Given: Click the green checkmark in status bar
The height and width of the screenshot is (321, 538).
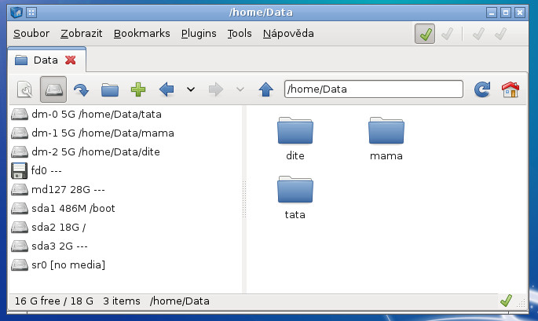Looking at the screenshot, I should pyautogui.click(x=506, y=301).
